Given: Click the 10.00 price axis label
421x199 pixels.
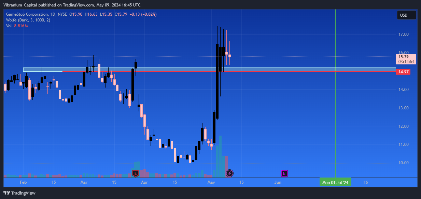Looking at the screenshot, I should (x=404, y=163).
